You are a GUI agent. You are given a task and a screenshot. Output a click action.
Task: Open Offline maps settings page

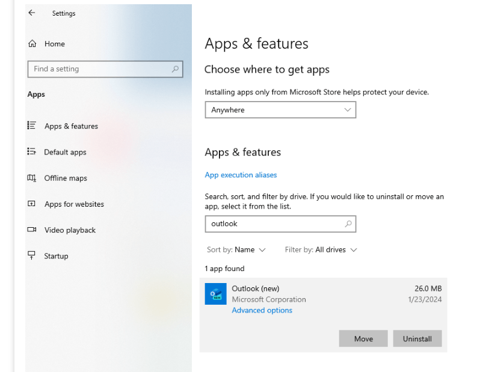tap(66, 178)
